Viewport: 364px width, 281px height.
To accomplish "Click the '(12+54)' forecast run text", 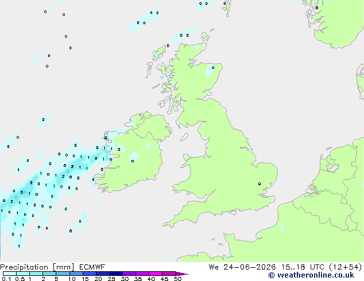I will click(x=346, y=267).
